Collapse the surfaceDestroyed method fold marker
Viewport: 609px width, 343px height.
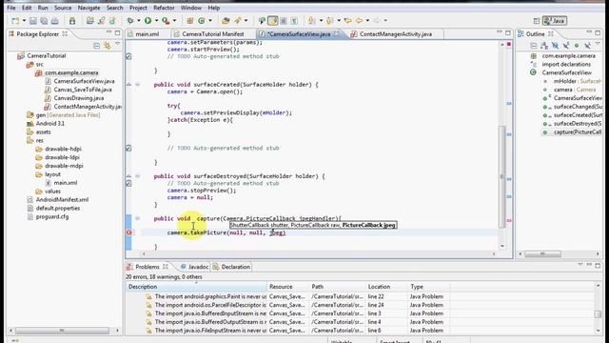point(137,176)
